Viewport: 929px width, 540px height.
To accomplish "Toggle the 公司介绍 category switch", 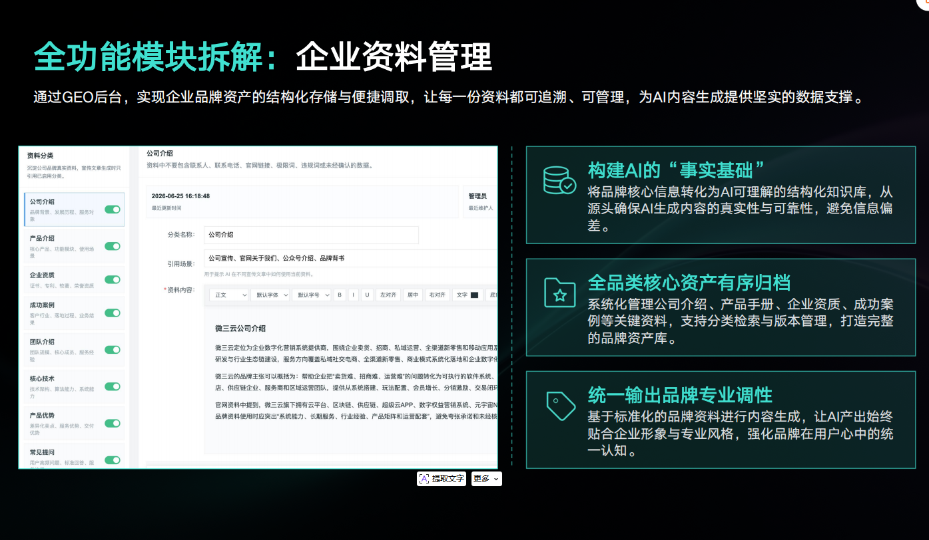I will (x=113, y=209).
